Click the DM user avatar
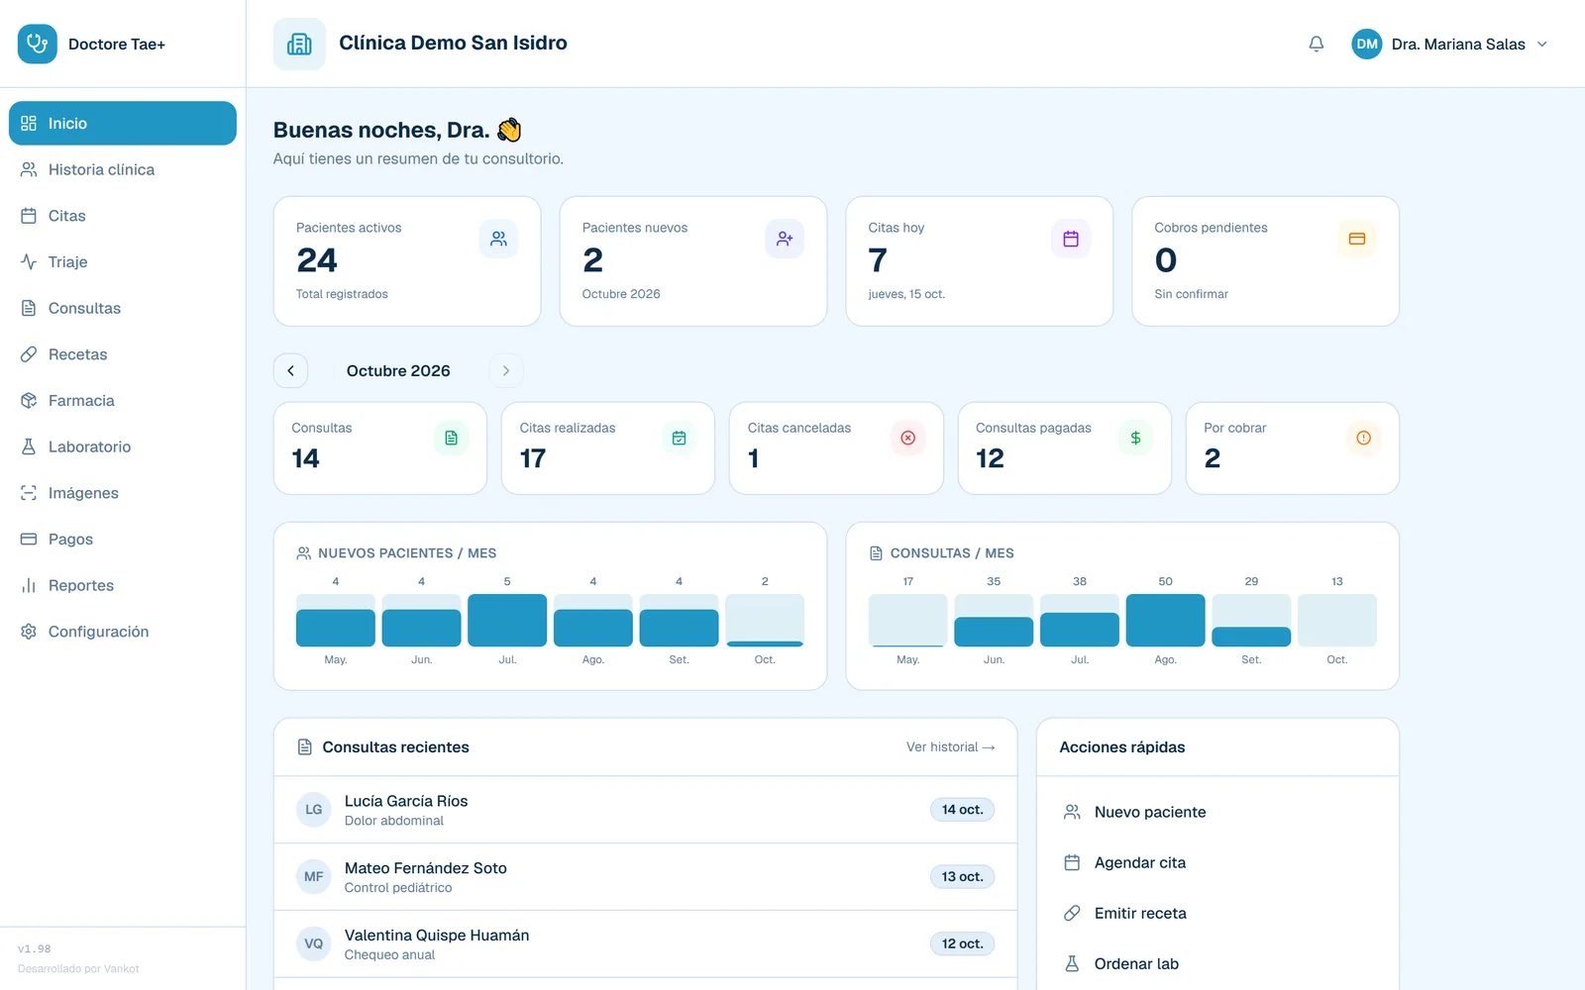The width and height of the screenshot is (1585, 990). pos(1367,44)
